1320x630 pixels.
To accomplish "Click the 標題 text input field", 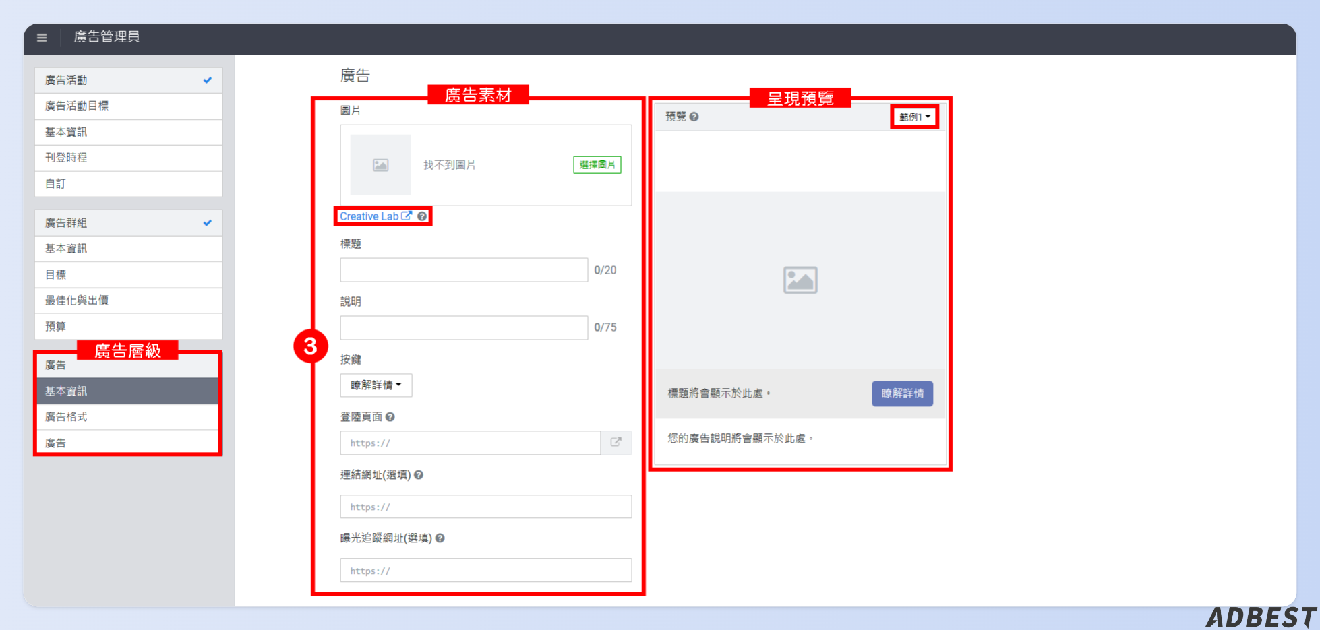I will [464, 270].
